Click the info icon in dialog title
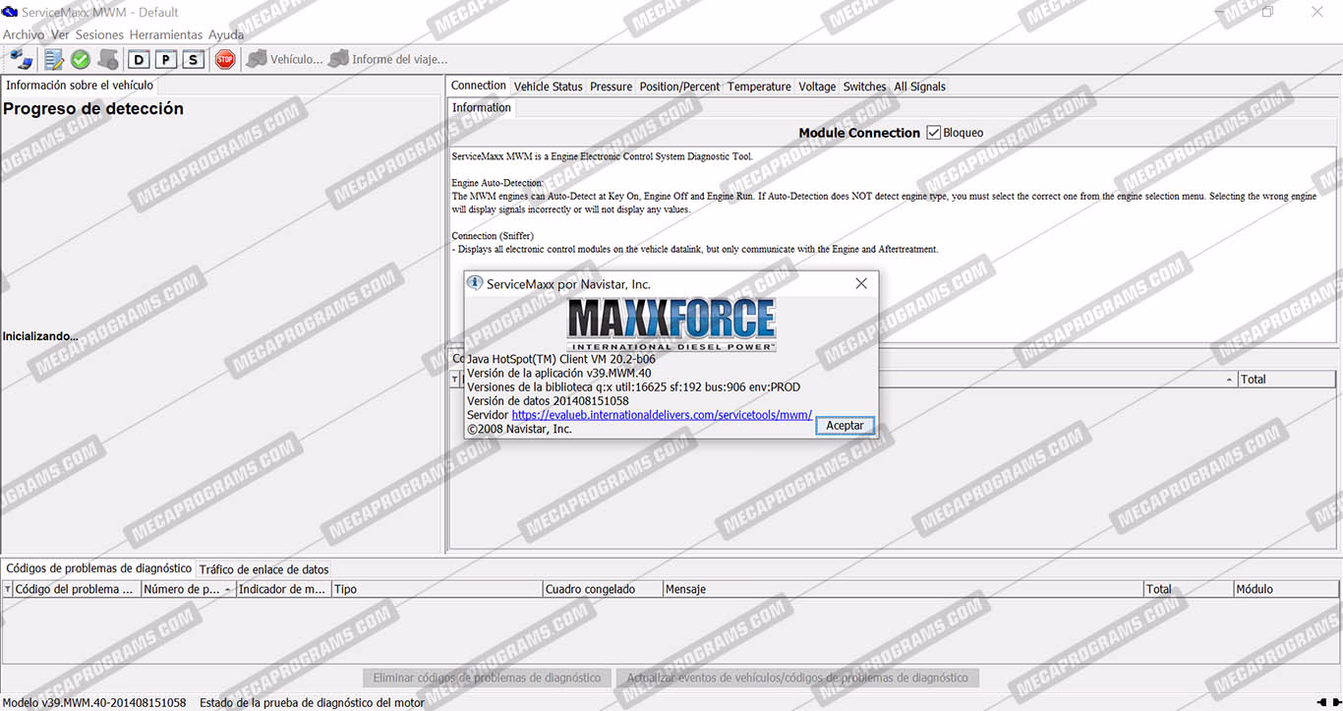Viewport: 1343px width, 711px height. pyautogui.click(x=475, y=283)
